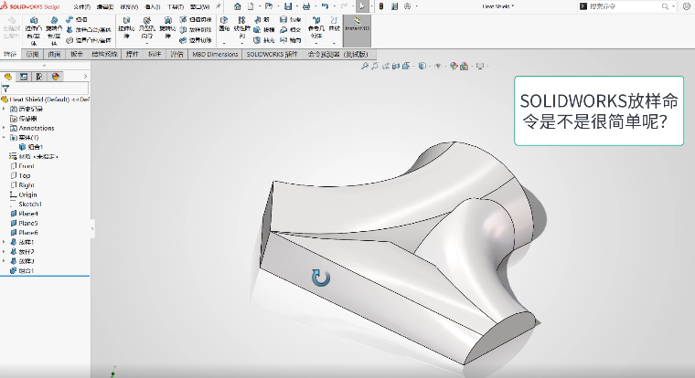Expand the Annotations folder
The height and width of the screenshot is (378, 695).
click(4, 128)
